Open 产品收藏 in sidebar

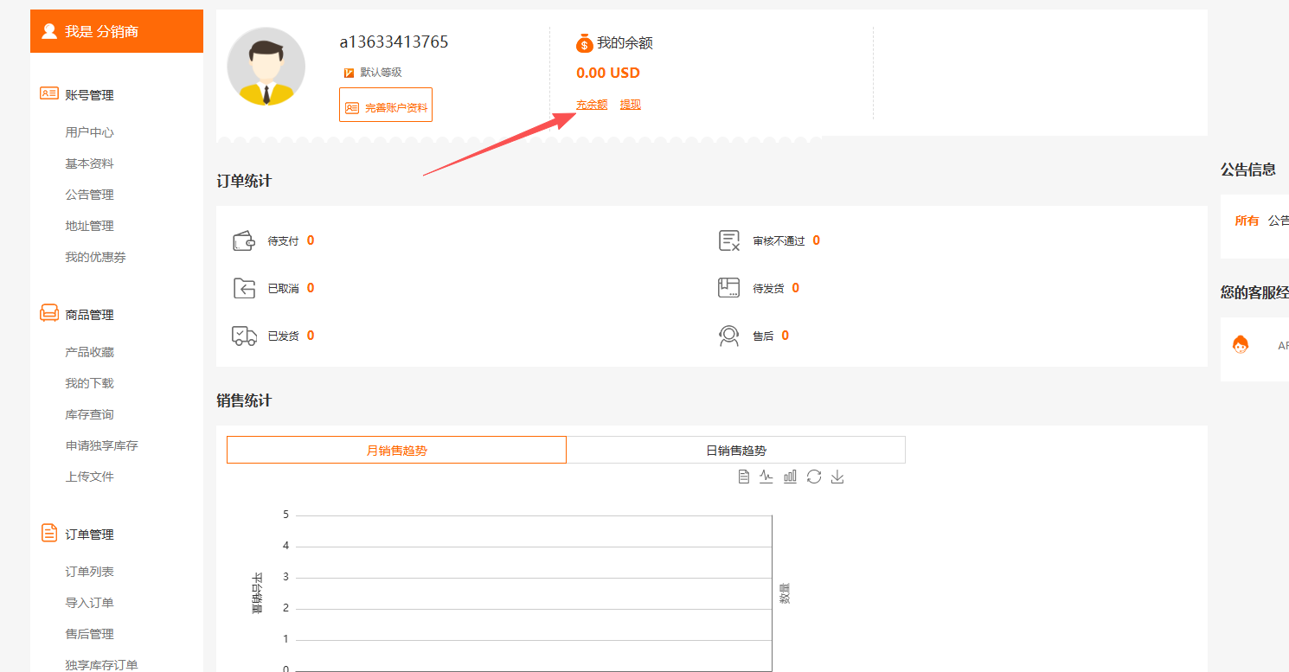(x=89, y=352)
